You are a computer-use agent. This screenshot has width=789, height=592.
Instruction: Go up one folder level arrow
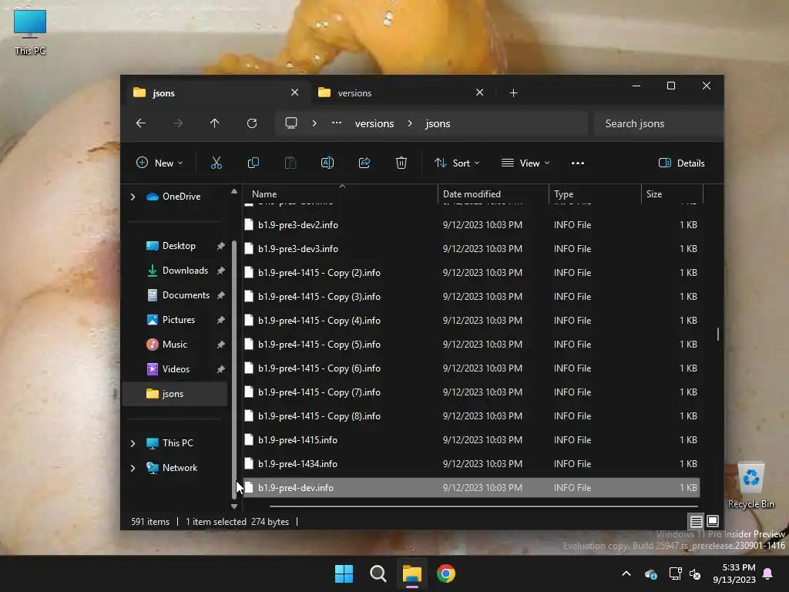[215, 123]
